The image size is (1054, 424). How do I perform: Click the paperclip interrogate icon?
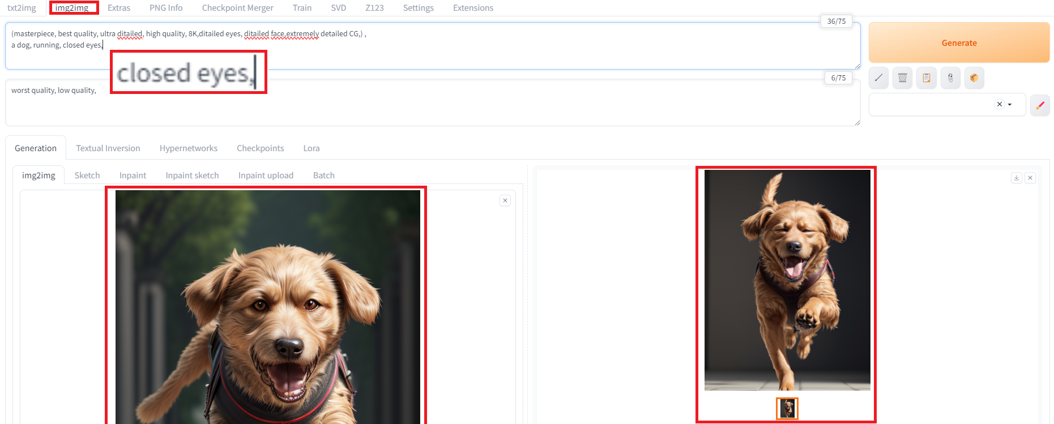[x=950, y=78]
